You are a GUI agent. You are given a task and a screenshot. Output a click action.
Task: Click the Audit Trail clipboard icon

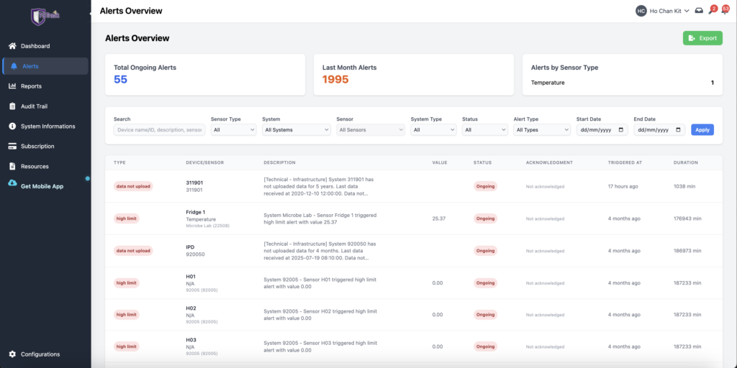(12, 106)
